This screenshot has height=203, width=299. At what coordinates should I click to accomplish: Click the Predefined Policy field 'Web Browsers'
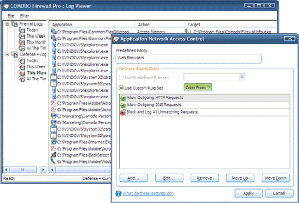coord(188,59)
